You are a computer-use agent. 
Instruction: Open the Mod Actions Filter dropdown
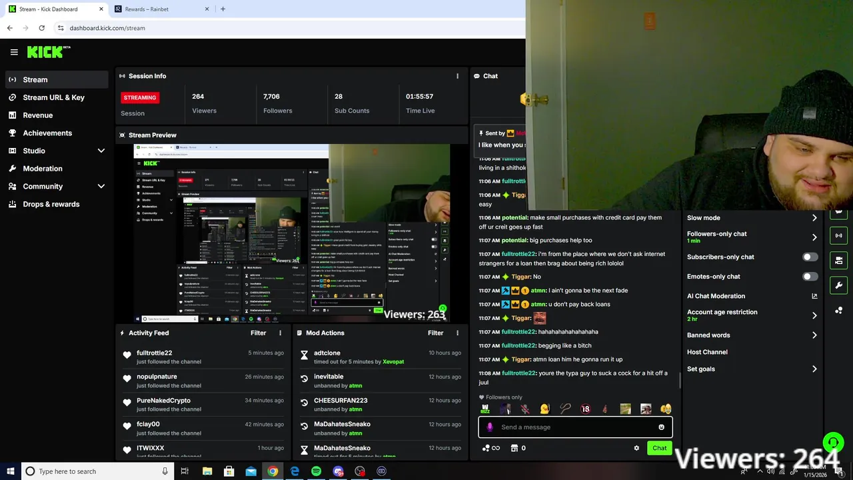click(x=435, y=333)
